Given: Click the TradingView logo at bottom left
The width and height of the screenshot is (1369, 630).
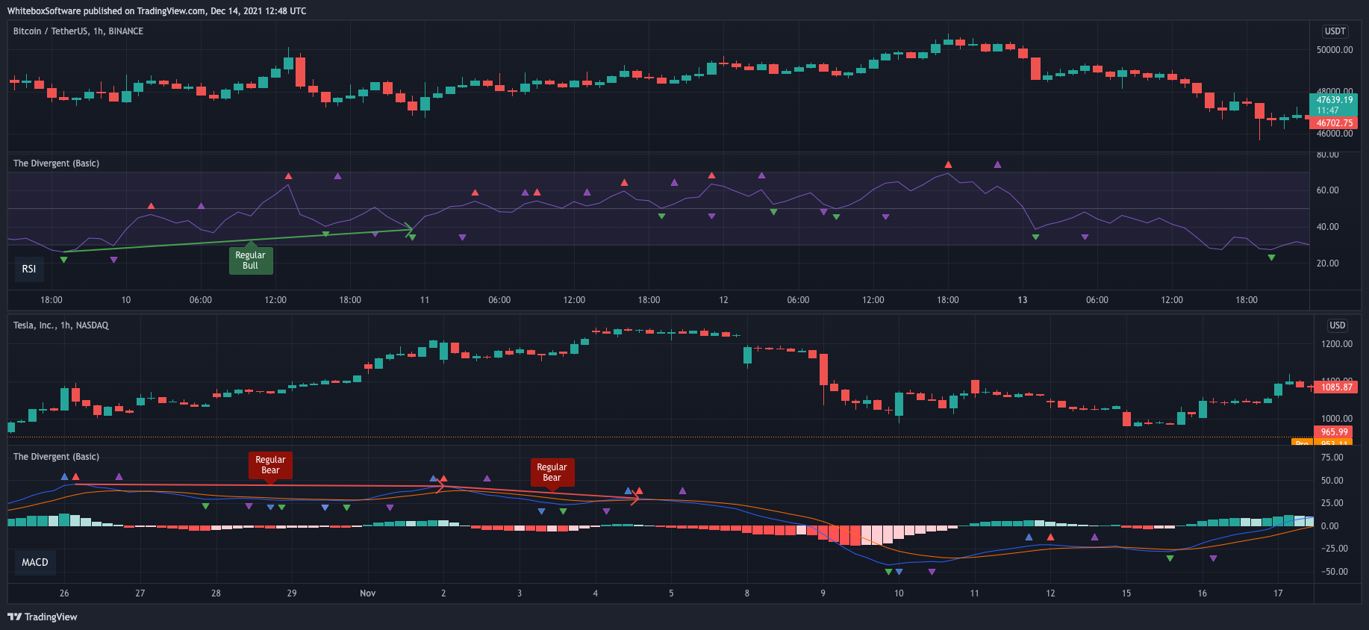Looking at the screenshot, I should 43,617.
